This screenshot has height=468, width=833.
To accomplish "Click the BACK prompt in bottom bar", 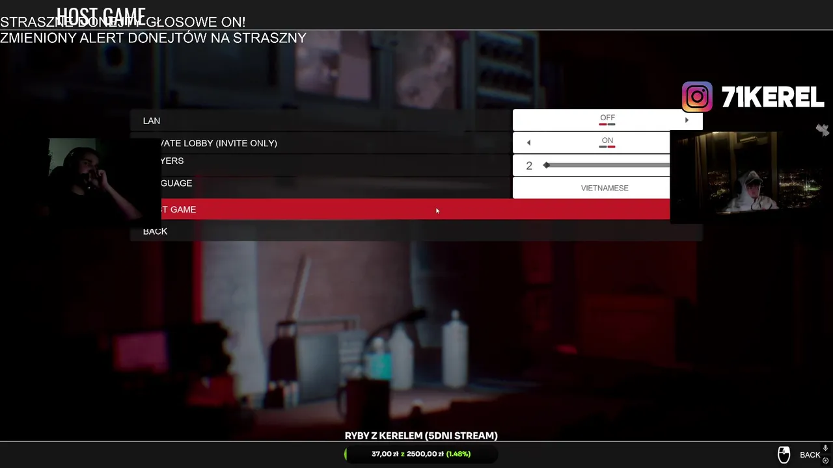I will pos(810,455).
